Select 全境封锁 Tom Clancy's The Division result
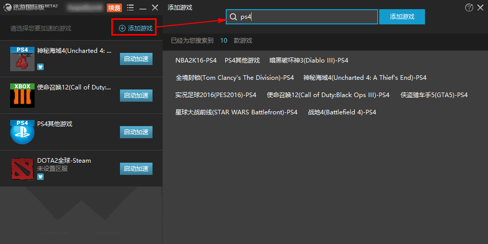 235,77
